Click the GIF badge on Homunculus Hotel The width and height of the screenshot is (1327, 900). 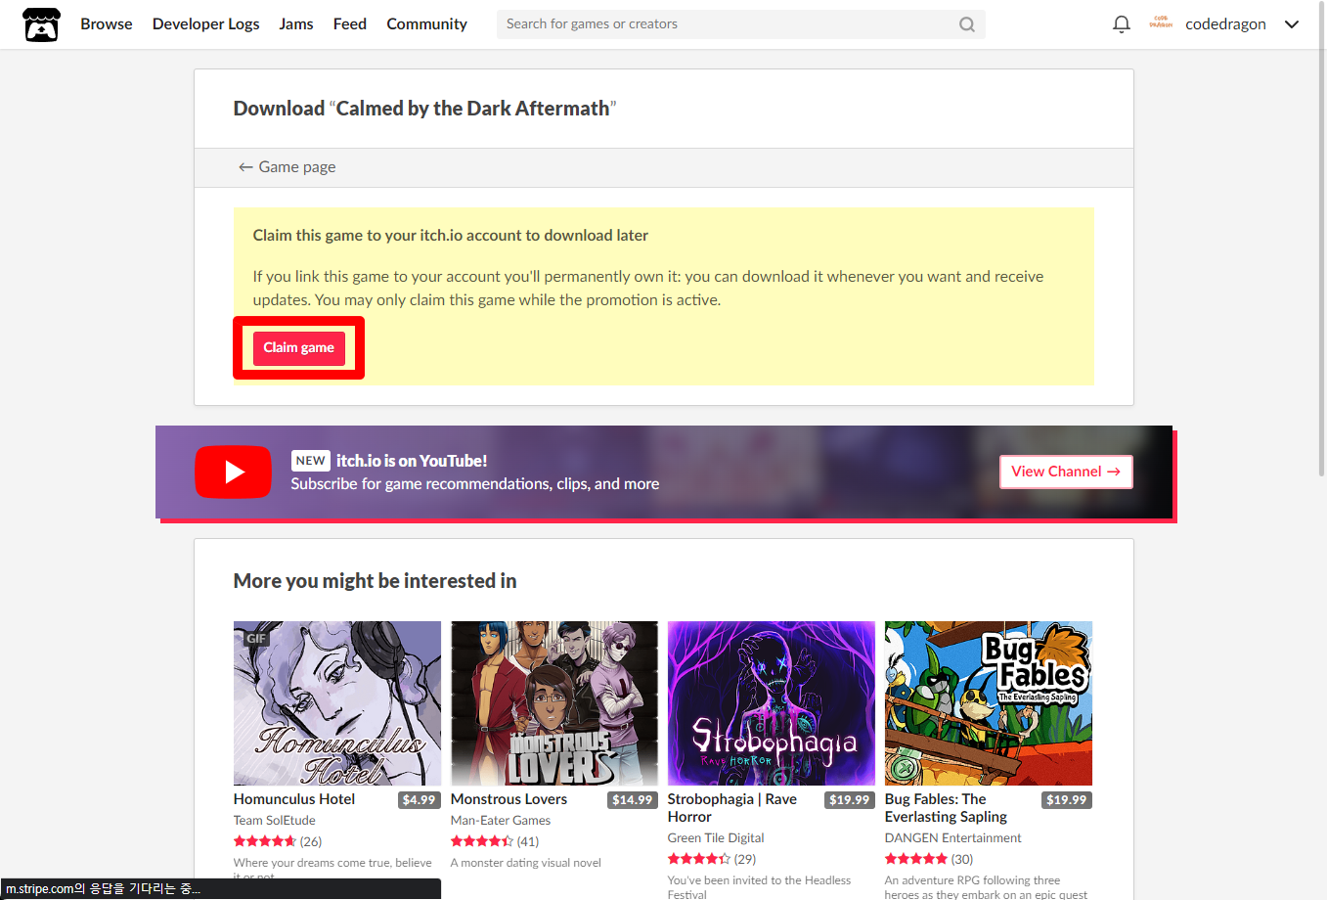(x=256, y=638)
